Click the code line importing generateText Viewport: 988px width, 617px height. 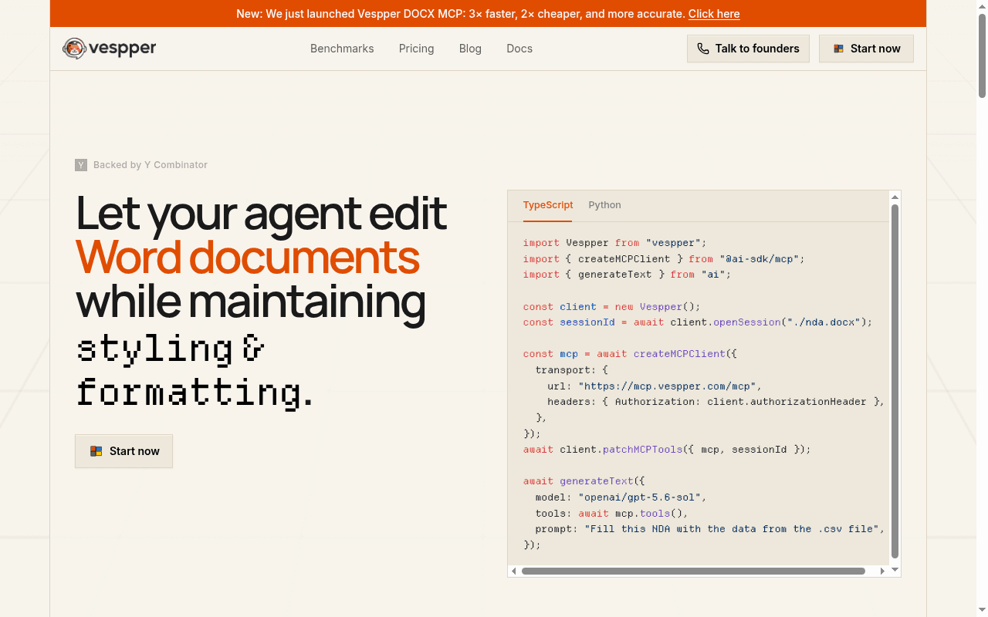click(627, 275)
